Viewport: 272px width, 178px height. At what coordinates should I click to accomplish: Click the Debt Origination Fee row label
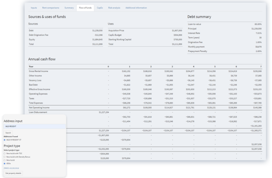(x=39, y=35)
